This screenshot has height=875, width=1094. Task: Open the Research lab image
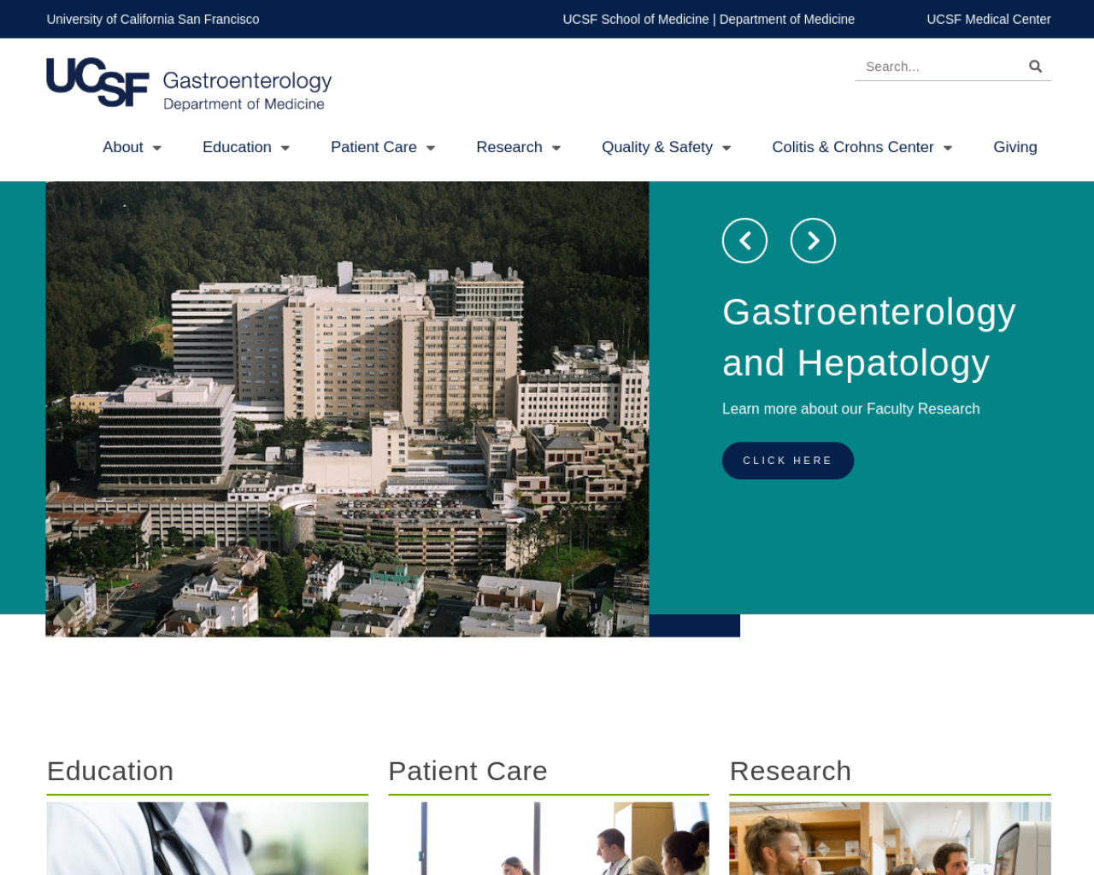tap(890, 838)
